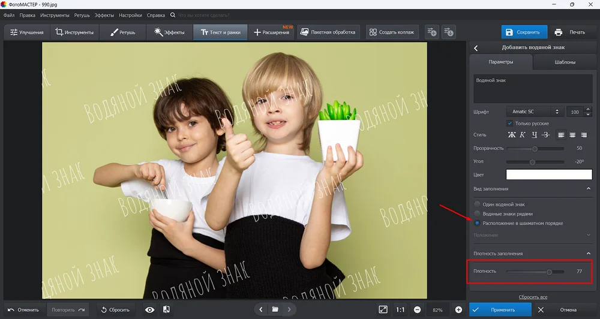Switch to the Параметры tab
The height and width of the screenshot is (319, 600).
(x=501, y=62)
